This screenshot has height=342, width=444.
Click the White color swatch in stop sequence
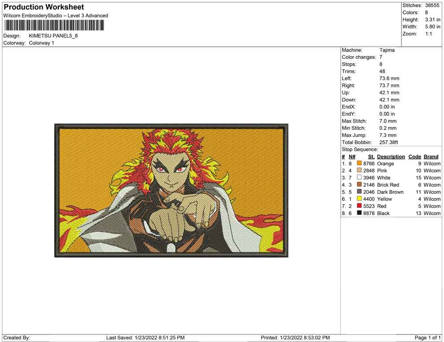point(359,177)
